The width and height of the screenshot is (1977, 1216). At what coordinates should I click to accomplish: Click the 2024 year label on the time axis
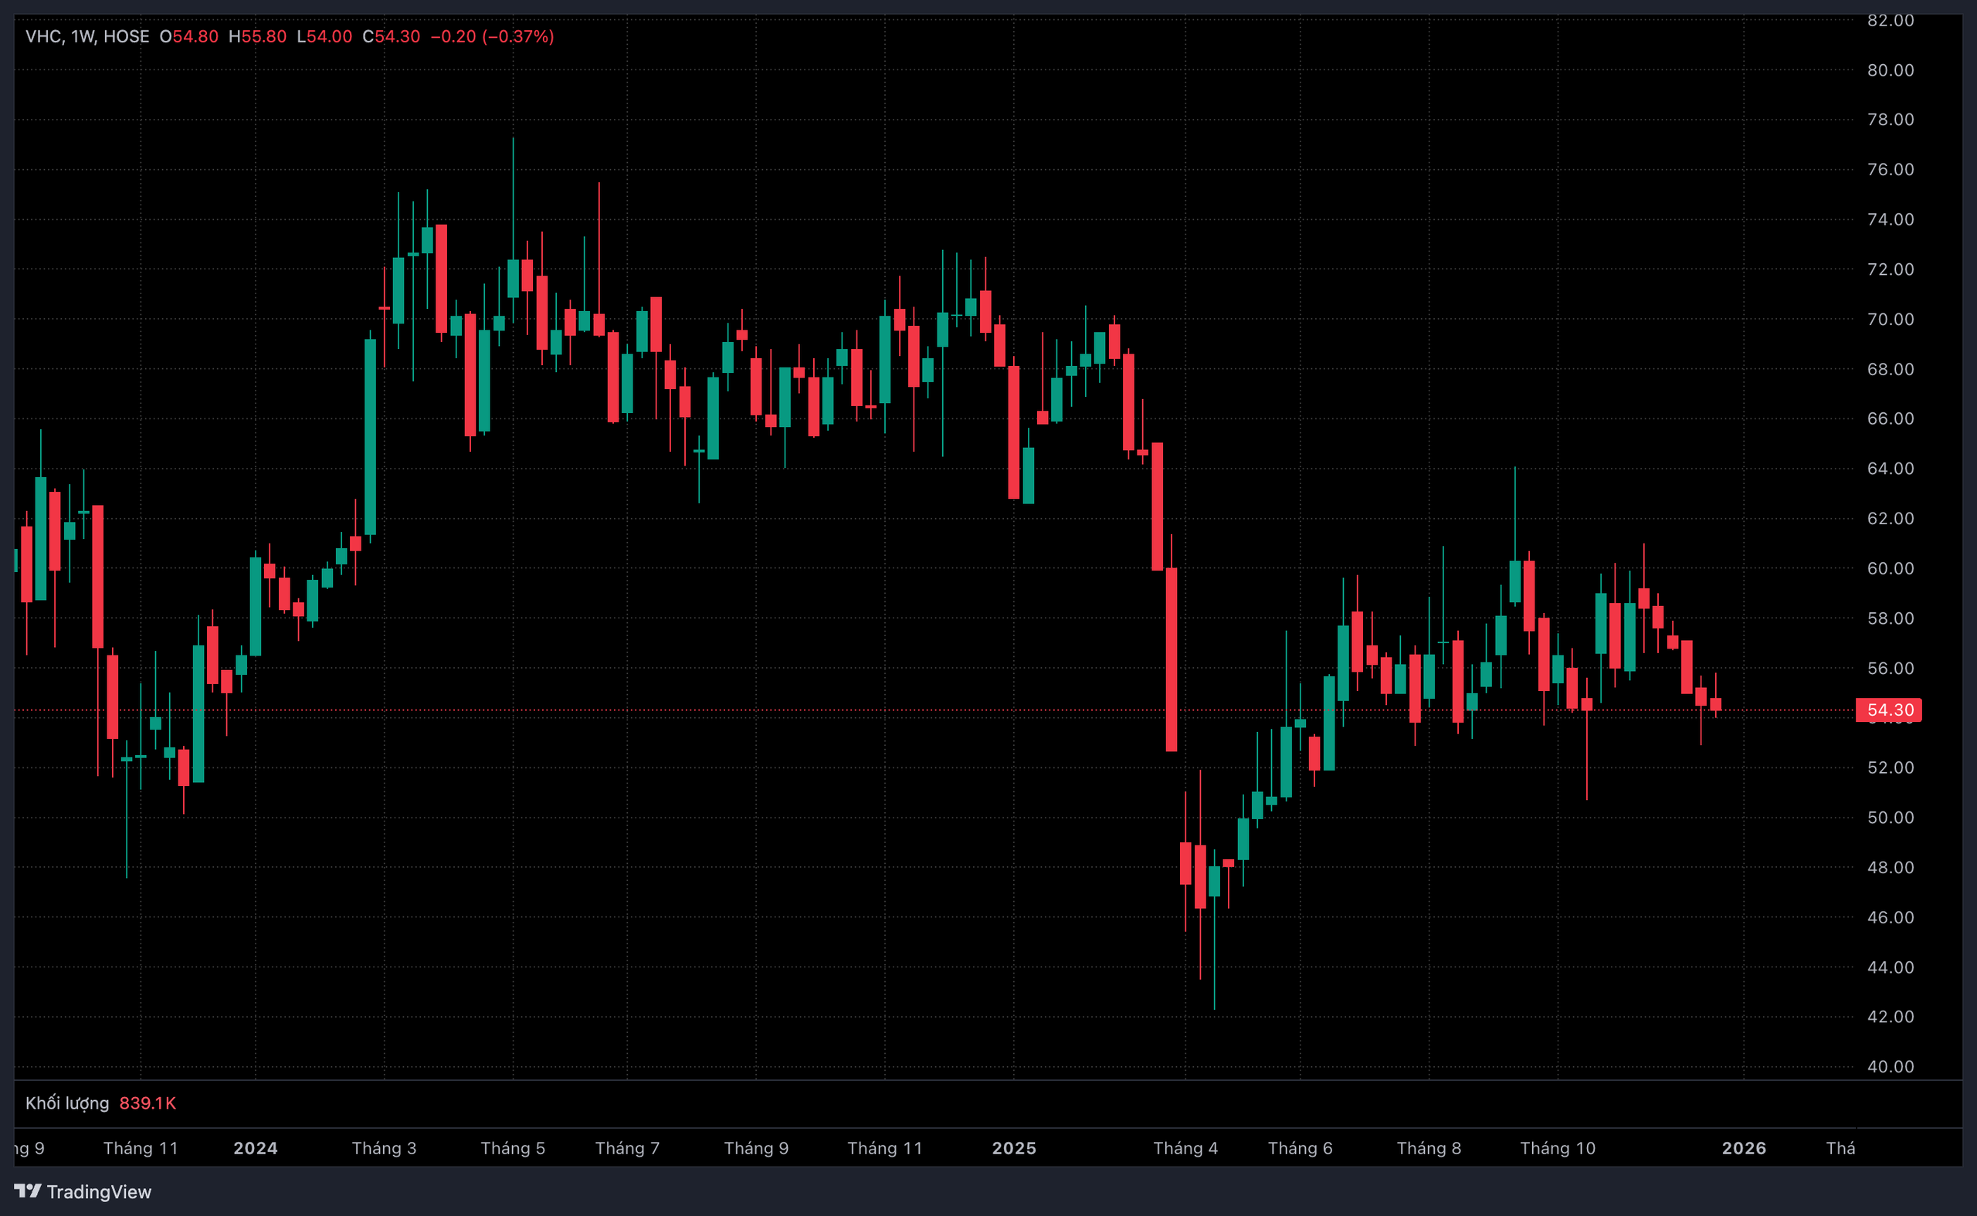click(255, 1147)
